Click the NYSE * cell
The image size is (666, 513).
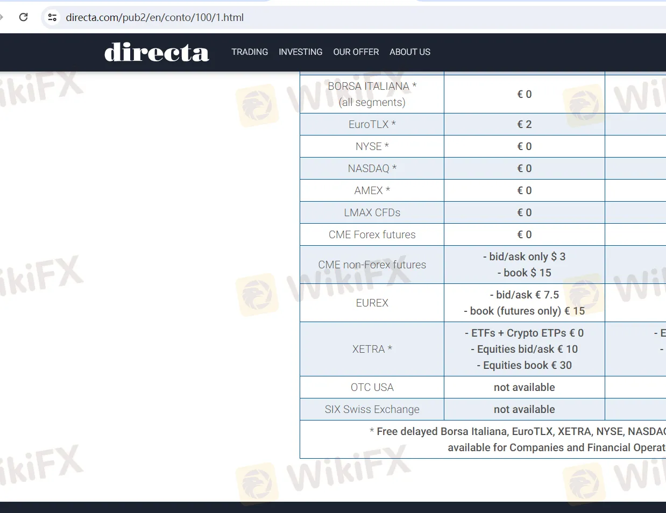[372, 146]
